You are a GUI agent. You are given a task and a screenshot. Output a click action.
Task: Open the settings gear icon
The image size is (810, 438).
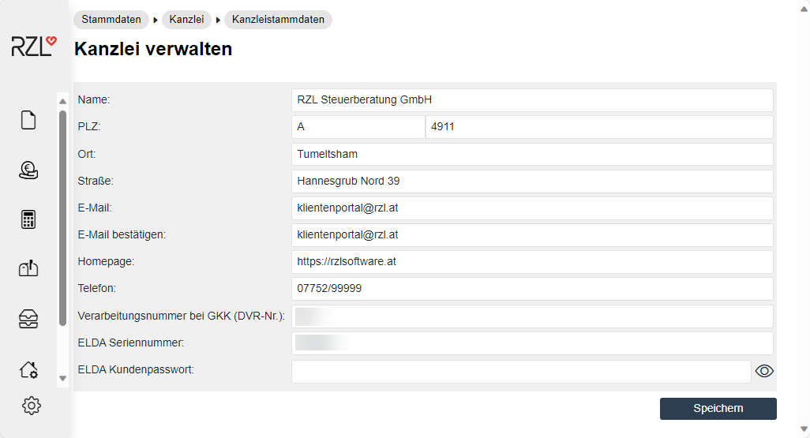(x=32, y=406)
